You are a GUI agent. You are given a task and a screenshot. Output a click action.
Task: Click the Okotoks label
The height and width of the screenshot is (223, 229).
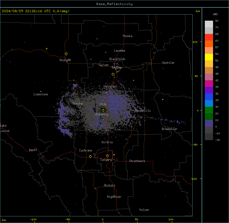coord(109,185)
